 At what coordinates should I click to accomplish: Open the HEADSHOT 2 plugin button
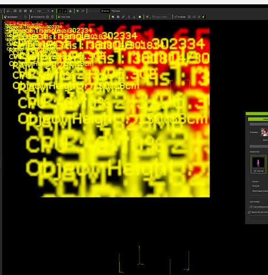tap(38, 17)
